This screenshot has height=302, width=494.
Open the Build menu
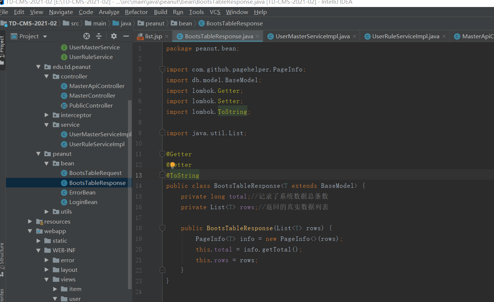coord(161,12)
